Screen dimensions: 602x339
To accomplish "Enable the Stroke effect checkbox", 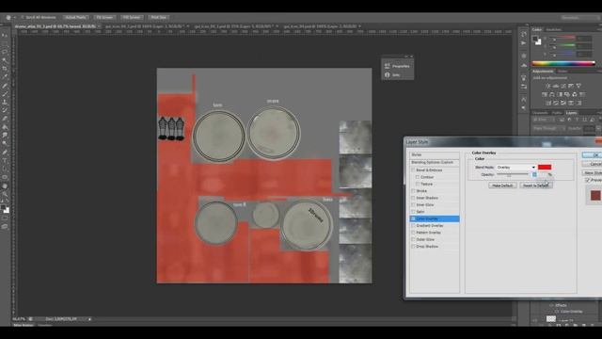I will point(413,191).
